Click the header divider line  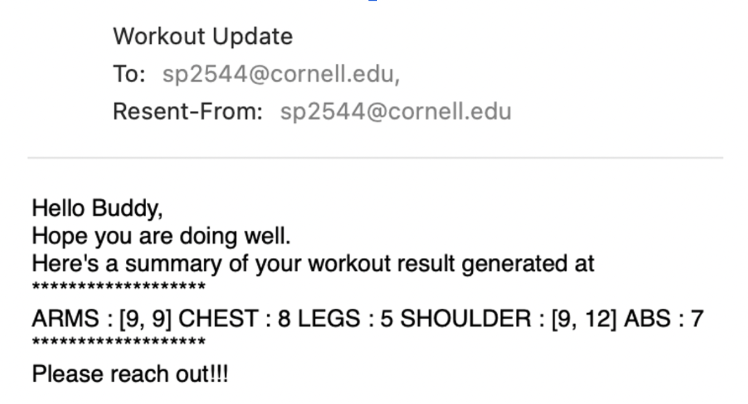pyautogui.click(x=375, y=158)
